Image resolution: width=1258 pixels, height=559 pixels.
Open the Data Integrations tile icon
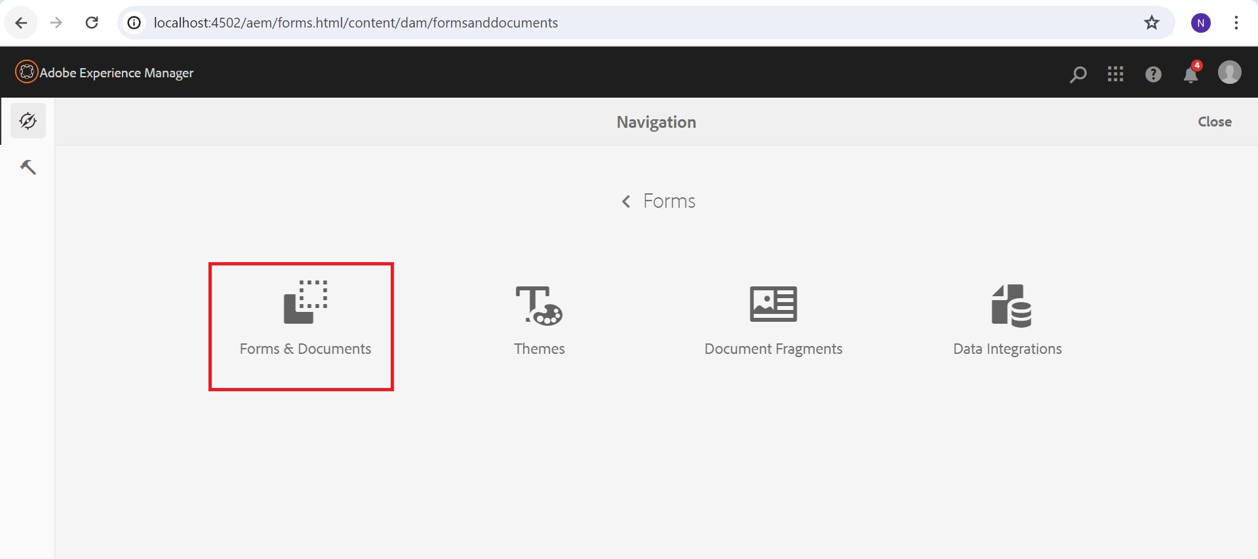[x=1011, y=305]
